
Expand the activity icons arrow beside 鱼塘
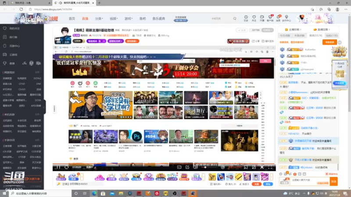(x=82, y=177)
